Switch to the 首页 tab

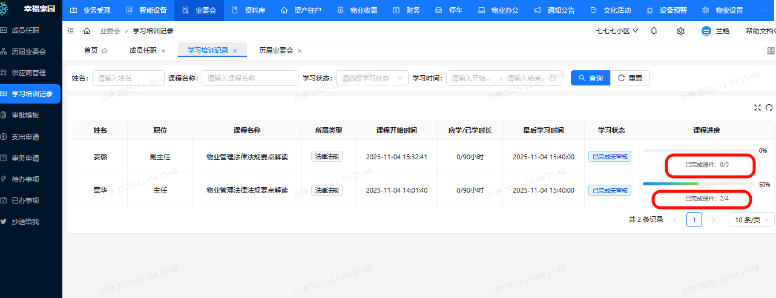click(95, 50)
